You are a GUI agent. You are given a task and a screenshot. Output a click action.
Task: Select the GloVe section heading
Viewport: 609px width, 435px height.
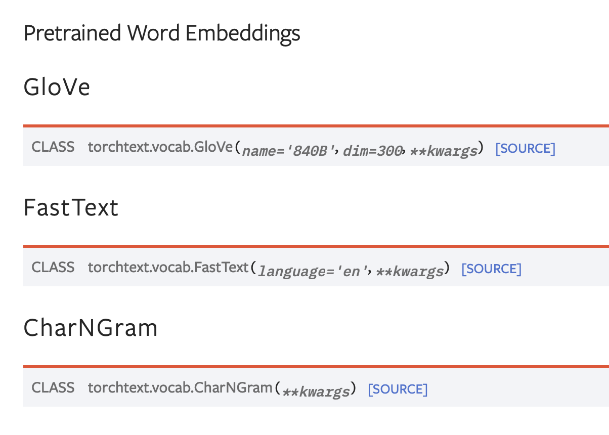pos(57,88)
